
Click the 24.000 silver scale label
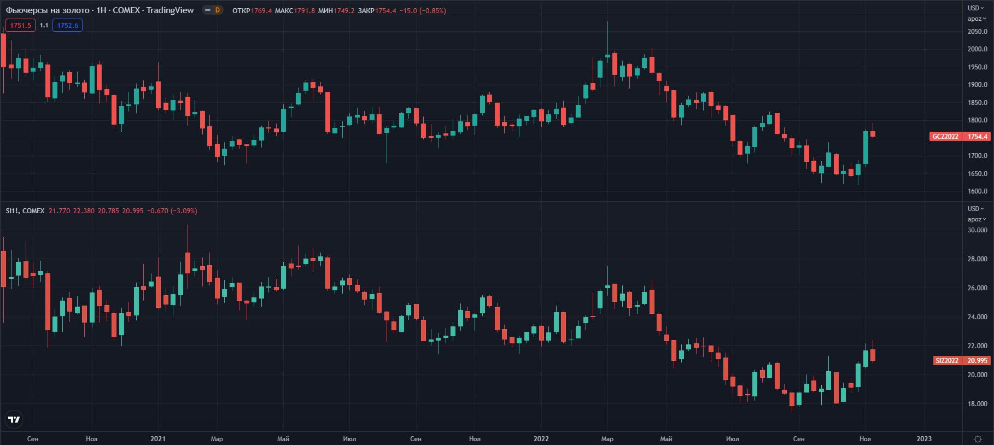coord(978,317)
